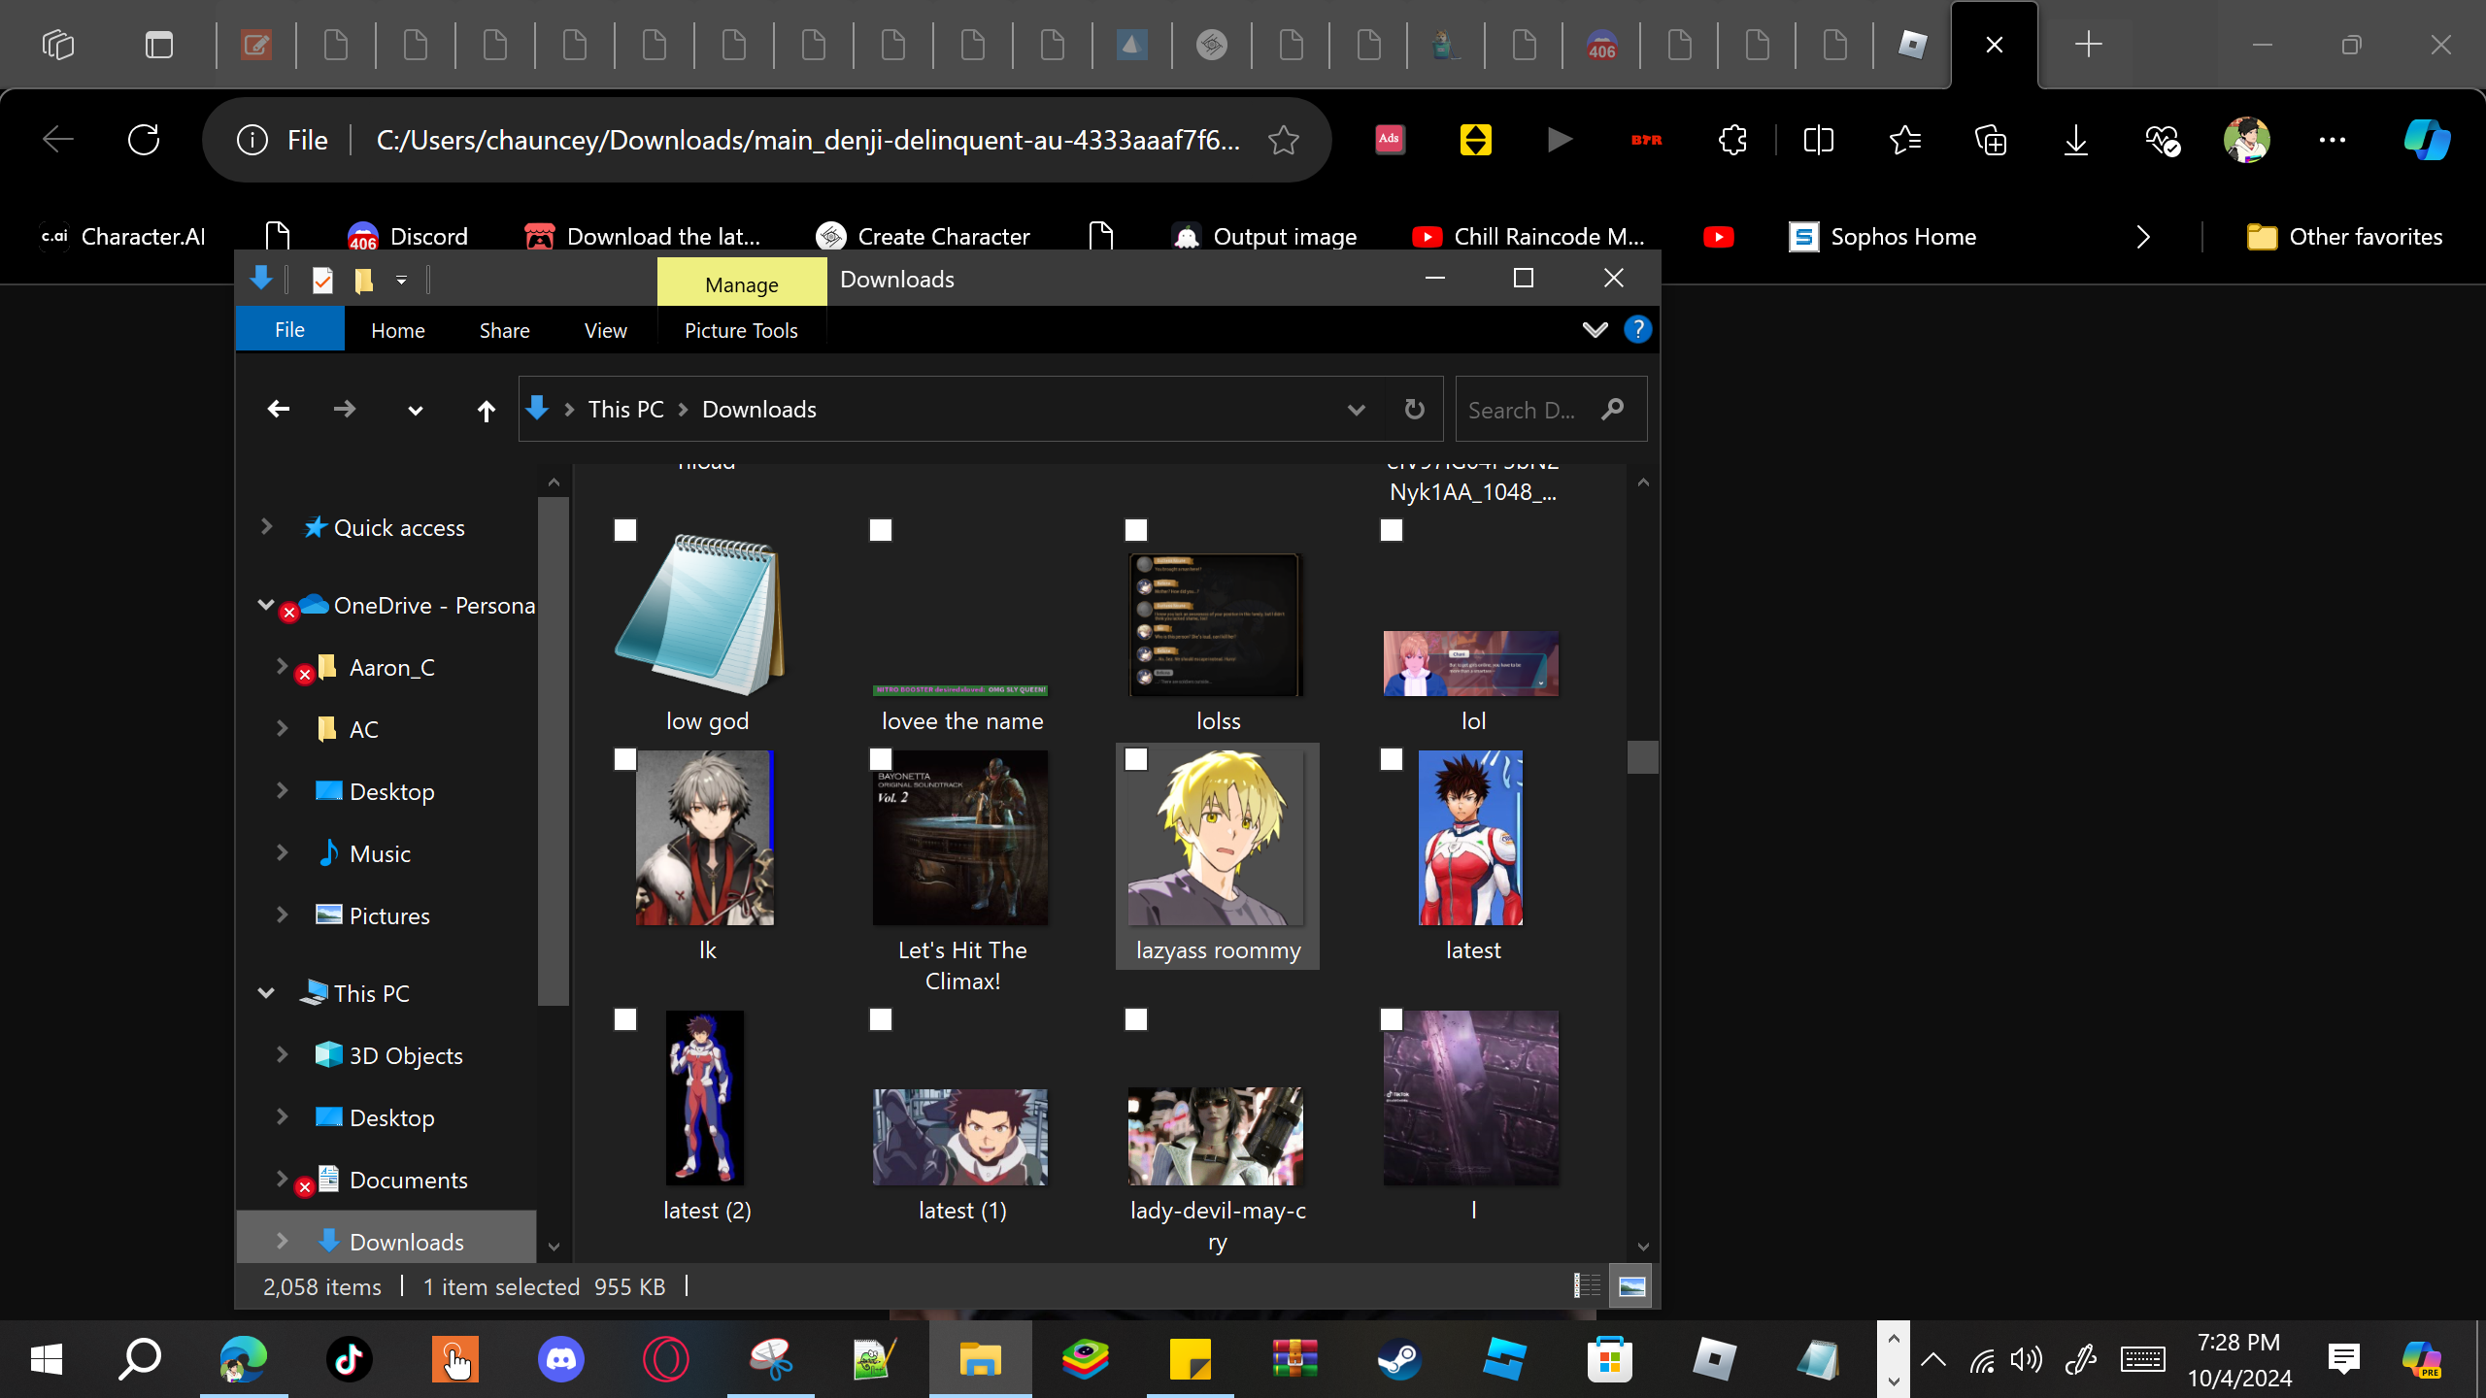This screenshot has width=2486, height=1398.
Task: Select Let's Hit The Climax! checkbox
Action: tap(881, 759)
